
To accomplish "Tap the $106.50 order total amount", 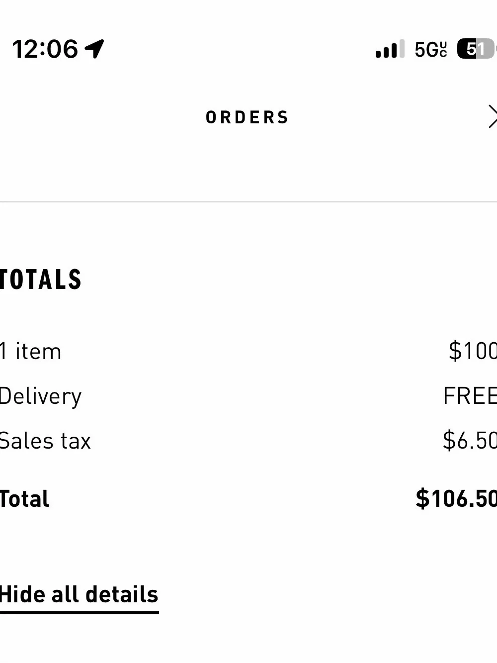I will pos(456,498).
